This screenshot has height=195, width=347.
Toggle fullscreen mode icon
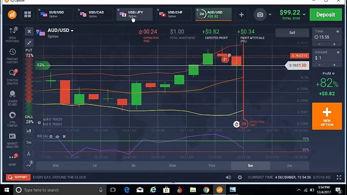pyautogui.click(x=339, y=177)
